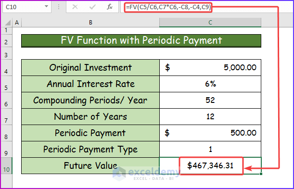Image resolution: width=294 pixels, height=189 pixels.
Task: Select the 'Periodic Payment Type' label cell
Action: tap(90, 149)
